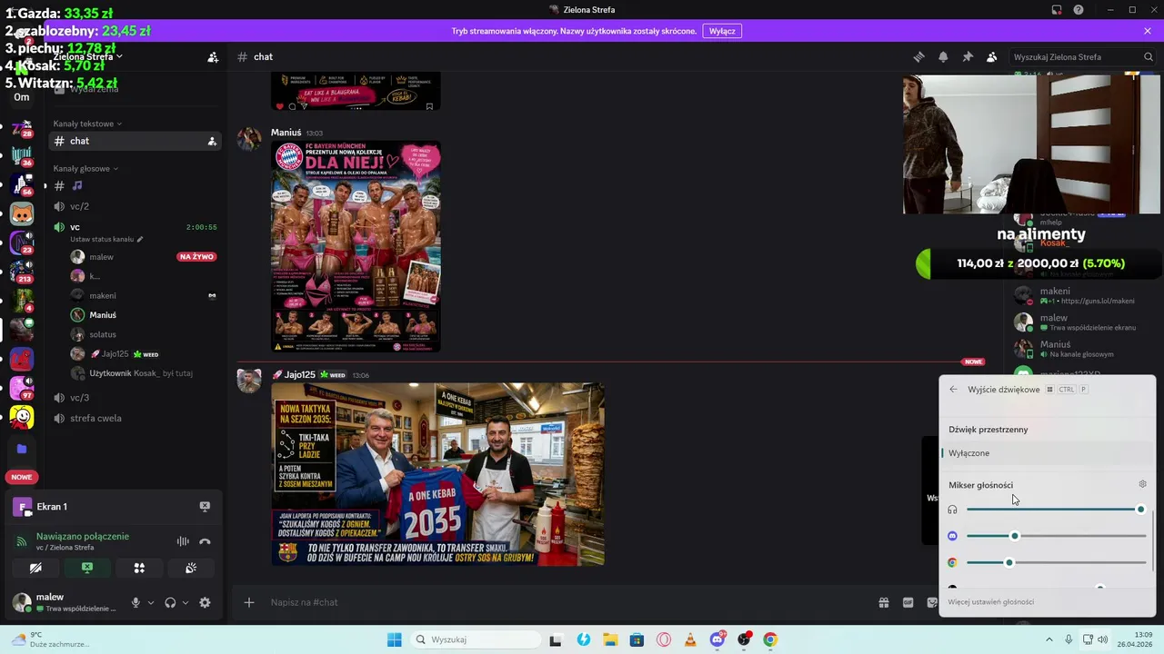Join the strefa cwela voice channel
The height and width of the screenshot is (654, 1164).
[135, 418]
